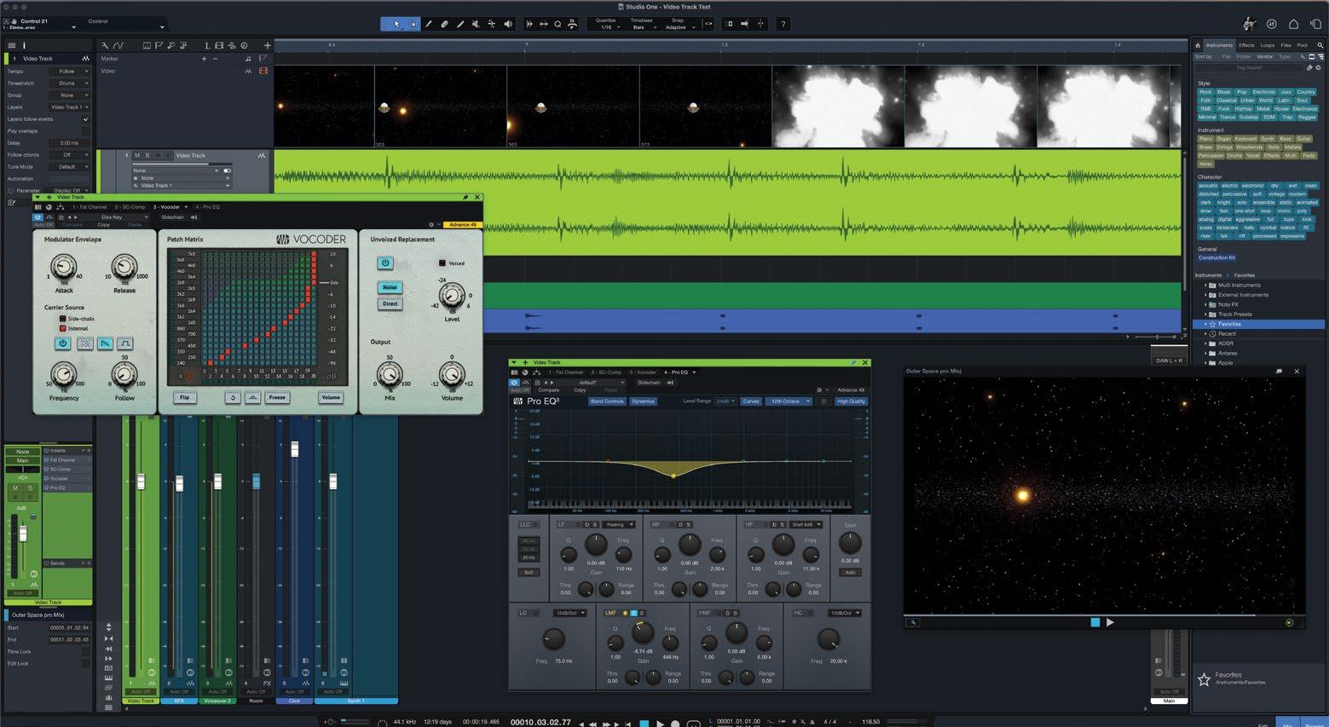This screenshot has width=1329, height=727.
Task: Select the Mute tool
Action: (476, 24)
